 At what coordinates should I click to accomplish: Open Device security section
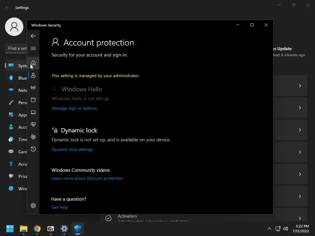33,112
